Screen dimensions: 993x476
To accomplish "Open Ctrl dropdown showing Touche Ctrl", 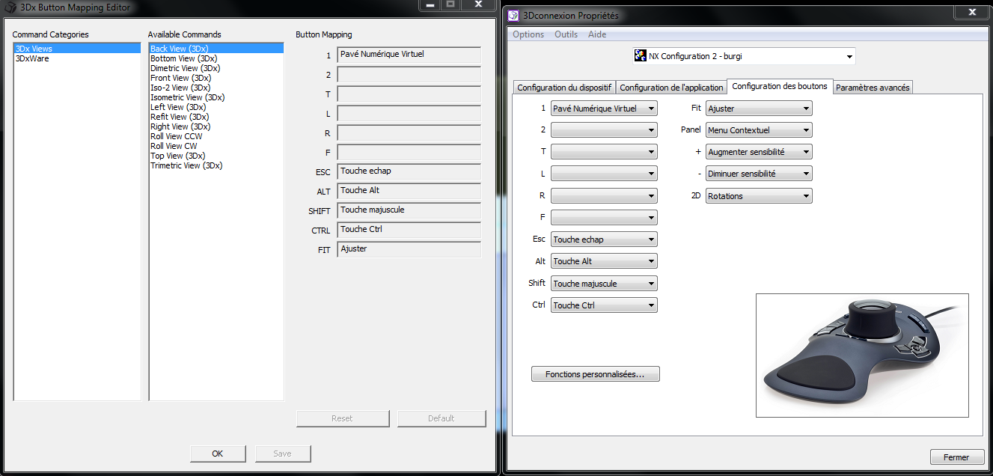I will click(604, 305).
